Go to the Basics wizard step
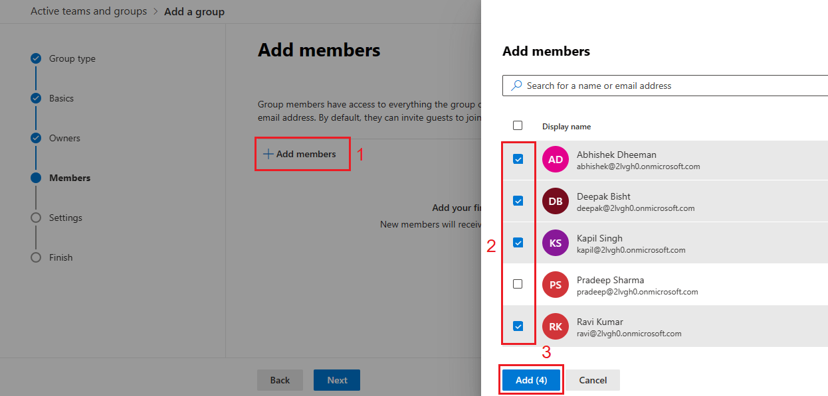Screen dimensions: 828x396 coord(61,98)
